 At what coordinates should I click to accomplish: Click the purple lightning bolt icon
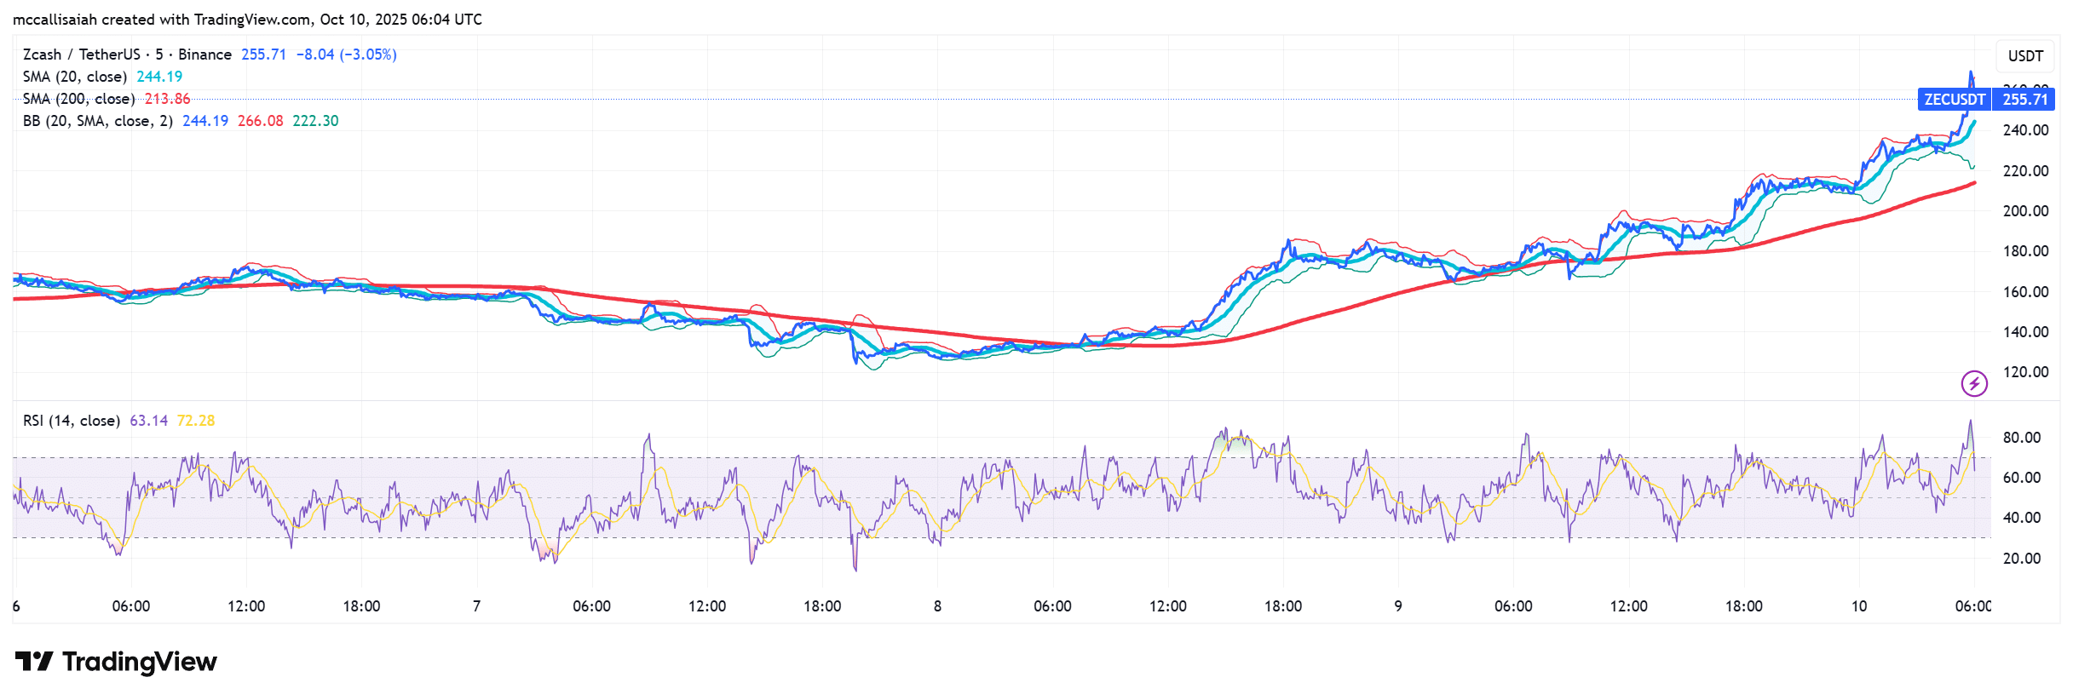coord(1974,383)
